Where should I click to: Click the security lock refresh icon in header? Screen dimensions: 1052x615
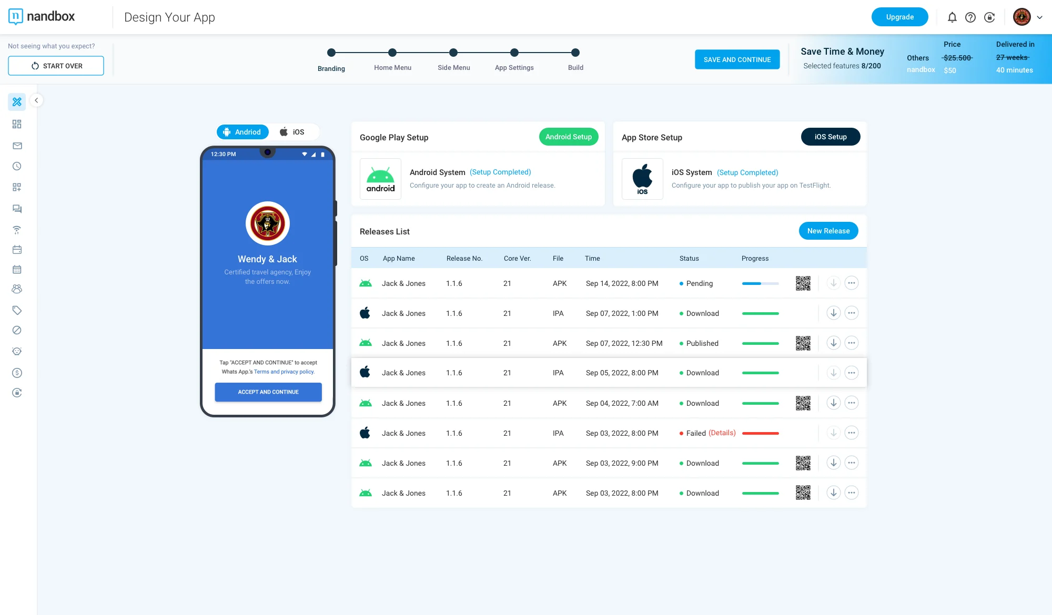pos(989,17)
